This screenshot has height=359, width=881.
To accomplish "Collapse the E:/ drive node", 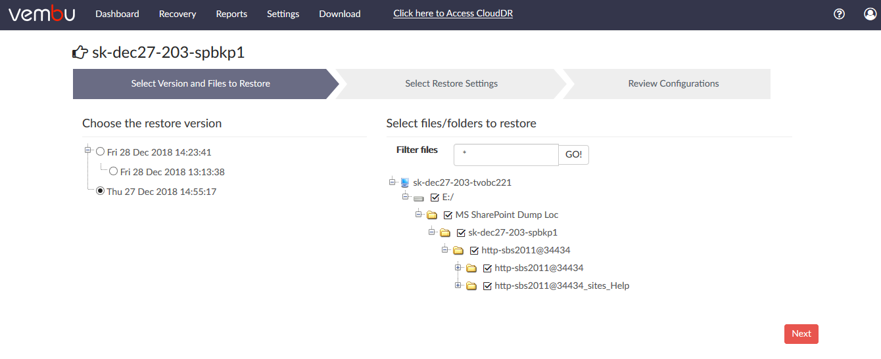I will (x=406, y=196).
